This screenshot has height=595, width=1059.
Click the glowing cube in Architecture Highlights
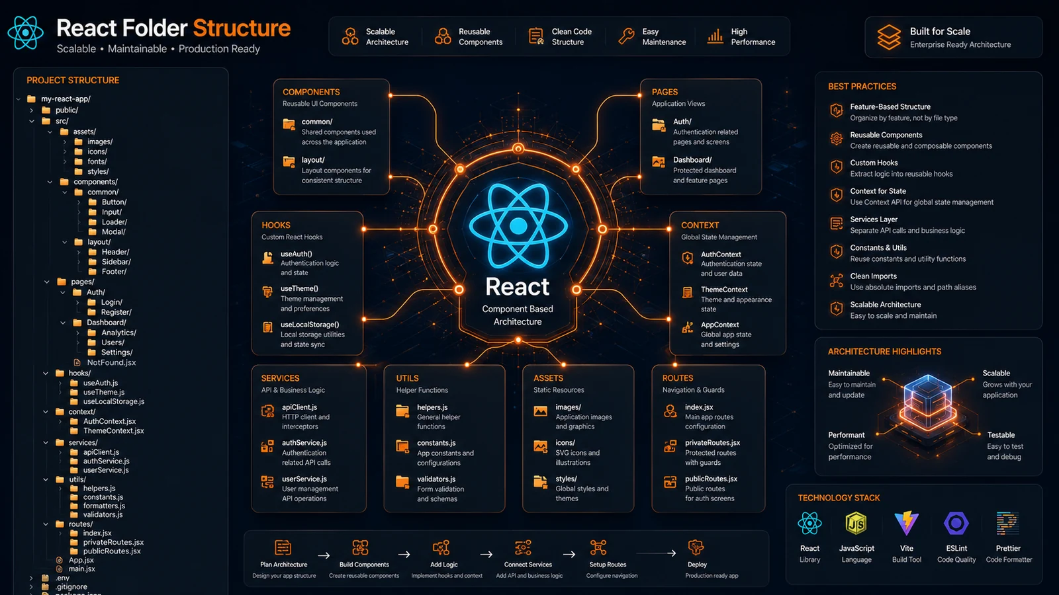click(927, 401)
